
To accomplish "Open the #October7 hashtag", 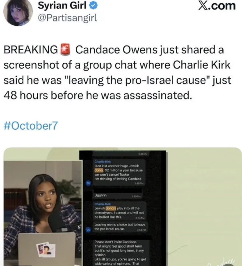I will click(31, 125).
